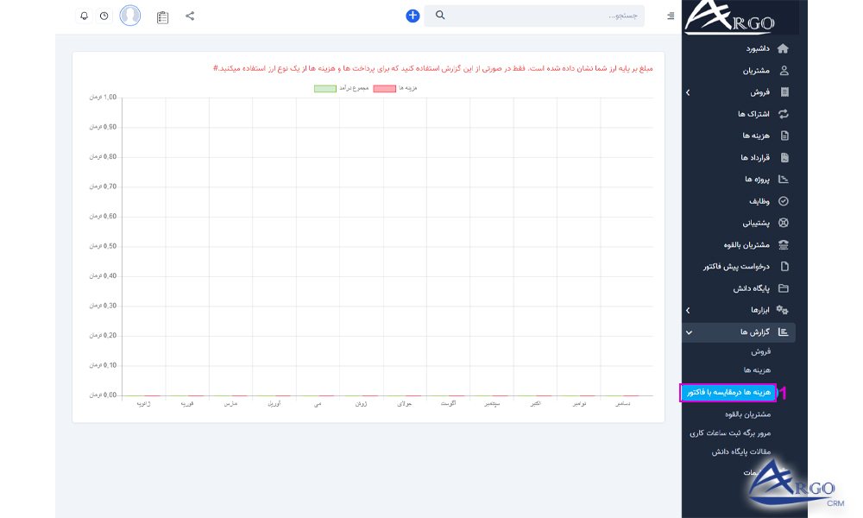Image resolution: width=863 pixels, height=518 pixels.
Task: Open the clipboard to-do list icon
Action: pyautogui.click(x=162, y=16)
